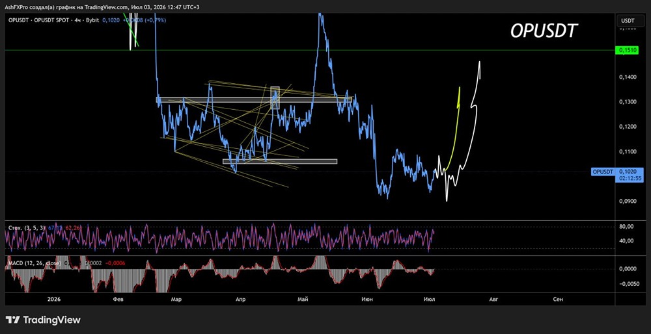Click the OPUSDT SPOT symbol legend
The image size is (651, 334).
tap(53, 19)
